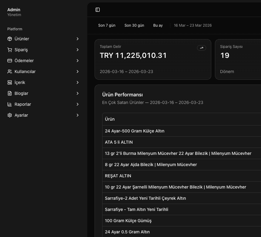This screenshot has height=237, width=261.
Task: Select the REŞAT ALTIN product row
Action: [x=118, y=176]
